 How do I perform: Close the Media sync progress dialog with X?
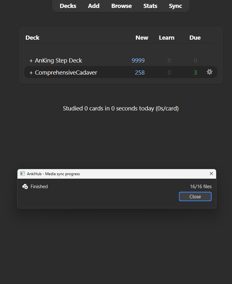click(x=211, y=174)
